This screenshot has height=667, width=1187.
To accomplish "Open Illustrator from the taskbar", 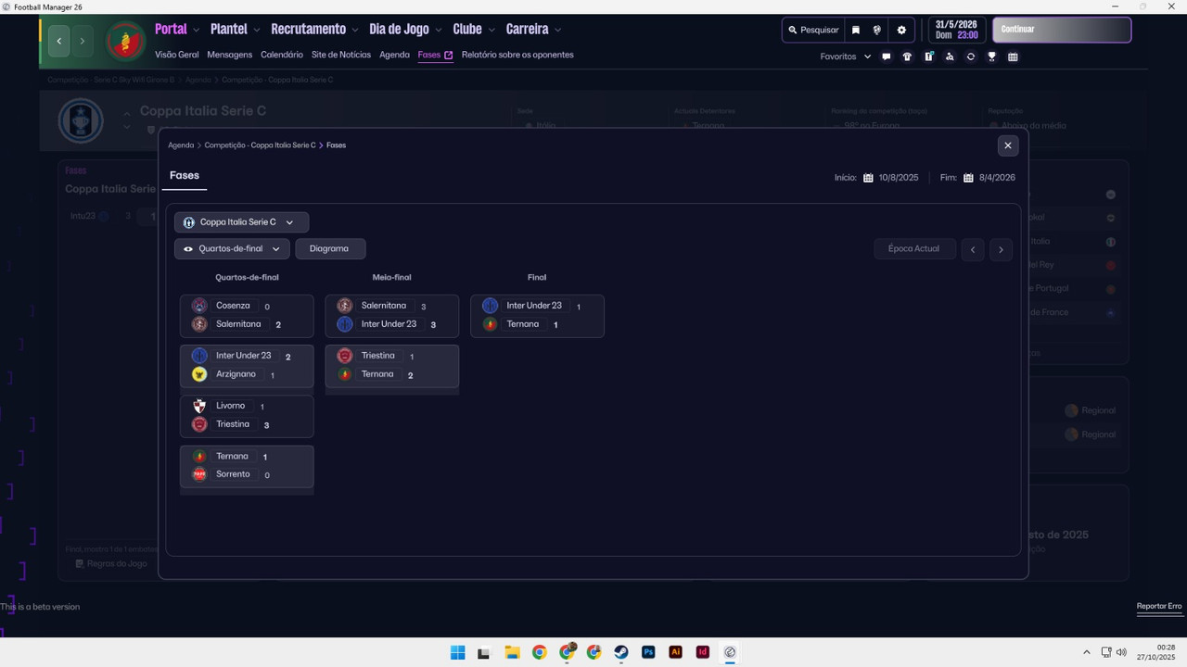I will point(675,652).
